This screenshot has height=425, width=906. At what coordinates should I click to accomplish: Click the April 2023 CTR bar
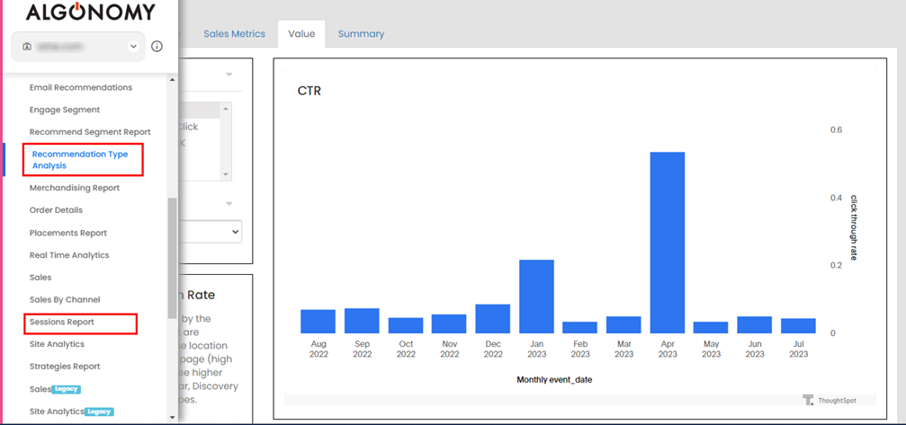(668, 243)
